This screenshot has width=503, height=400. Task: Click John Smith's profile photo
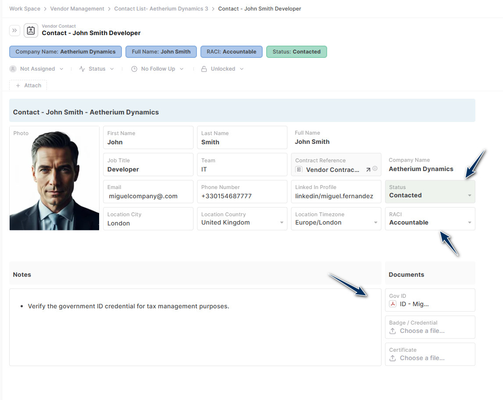[x=54, y=178]
